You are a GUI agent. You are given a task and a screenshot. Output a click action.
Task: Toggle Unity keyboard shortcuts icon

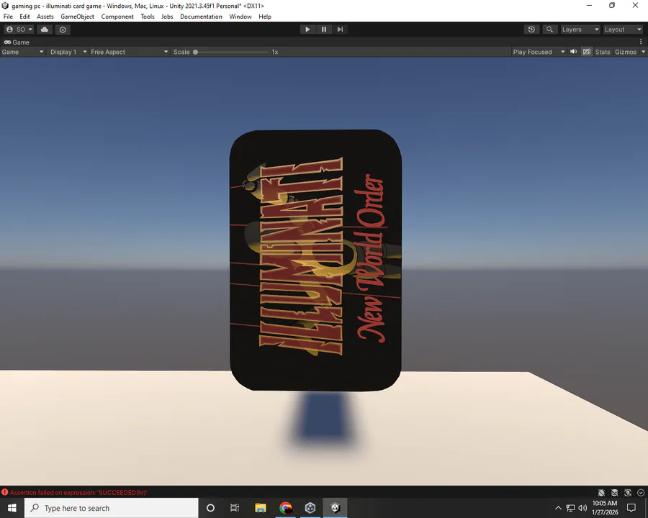pyautogui.click(x=586, y=52)
